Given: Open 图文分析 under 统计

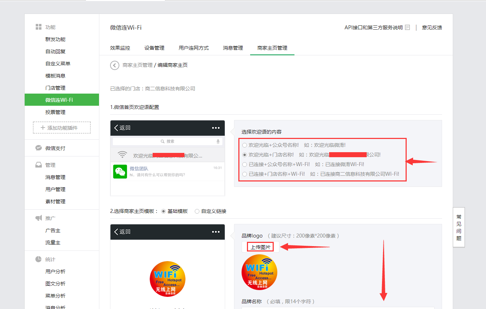Looking at the screenshot, I should [55, 284].
